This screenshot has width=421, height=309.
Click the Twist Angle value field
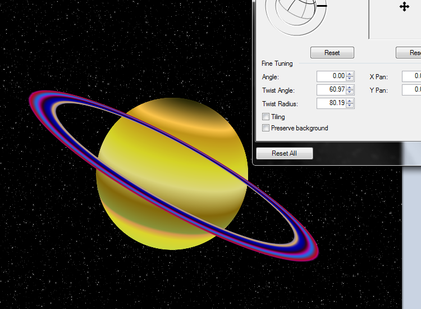pos(331,90)
